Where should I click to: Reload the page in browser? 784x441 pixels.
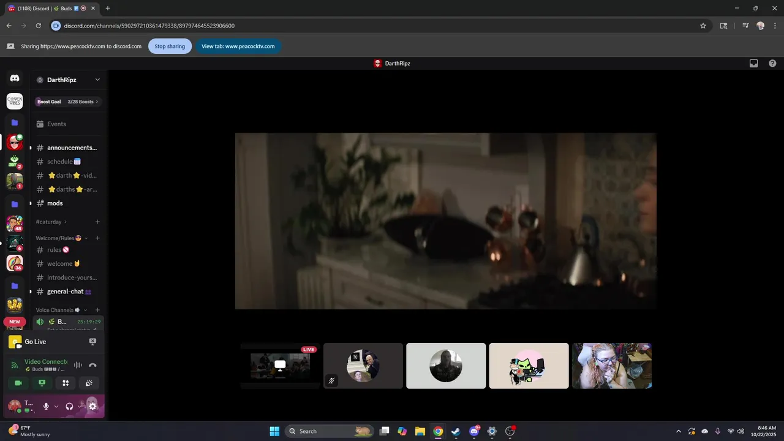[38, 26]
